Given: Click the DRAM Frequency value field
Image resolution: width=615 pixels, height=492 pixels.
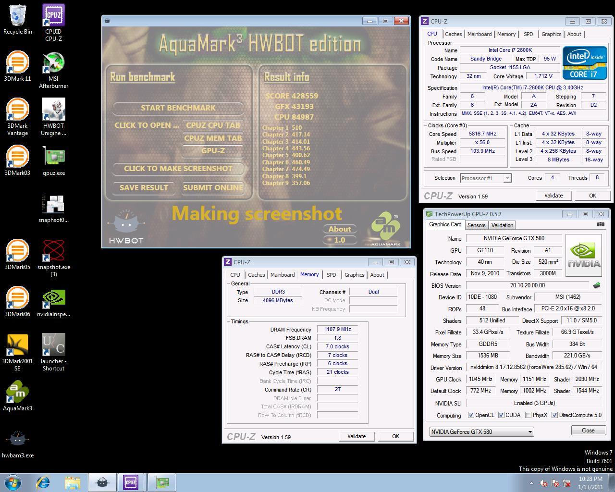Looking at the screenshot, I should (x=338, y=330).
